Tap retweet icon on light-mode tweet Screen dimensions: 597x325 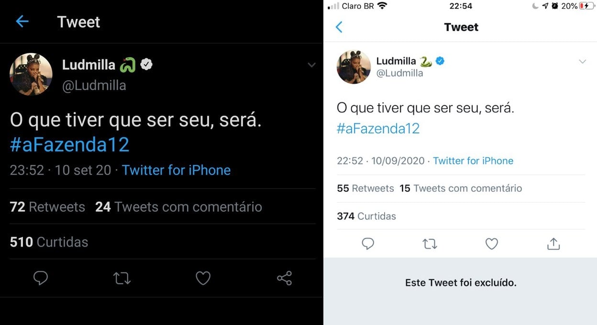pos(430,244)
